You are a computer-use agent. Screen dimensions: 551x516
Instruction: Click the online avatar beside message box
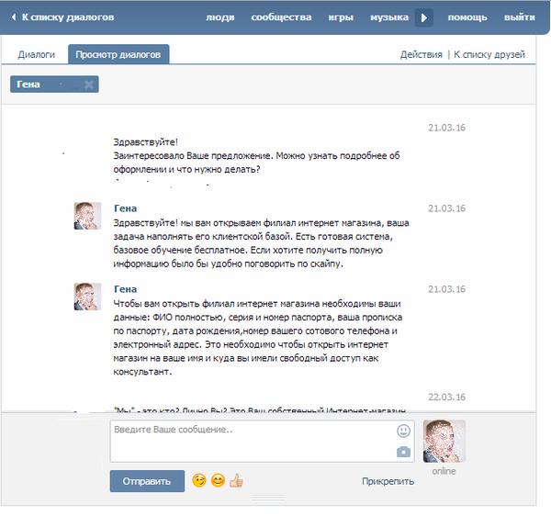click(444, 442)
